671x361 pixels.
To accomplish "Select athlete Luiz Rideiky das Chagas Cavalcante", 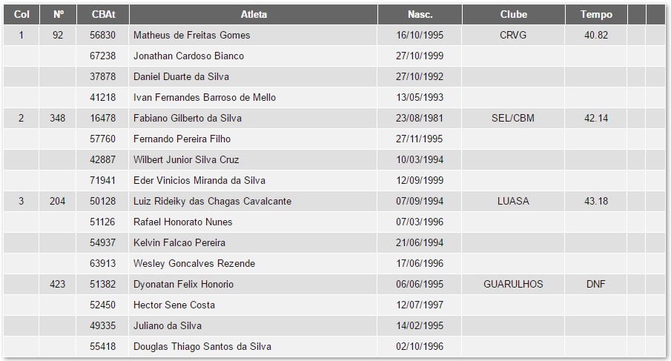I will coord(212,201).
